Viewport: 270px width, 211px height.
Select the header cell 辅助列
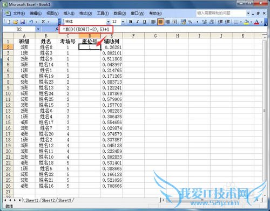pos(112,42)
